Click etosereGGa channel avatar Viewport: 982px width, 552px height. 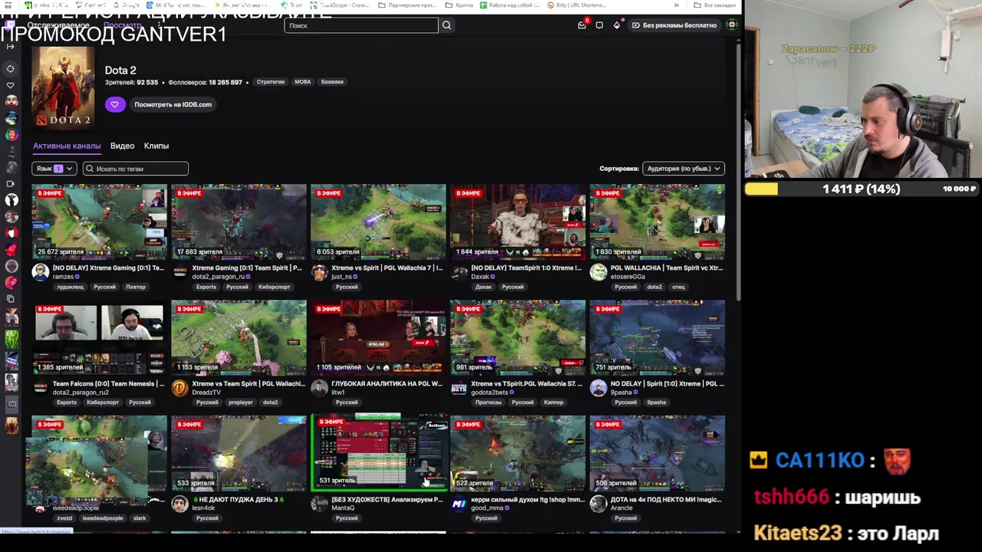tap(598, 272)
